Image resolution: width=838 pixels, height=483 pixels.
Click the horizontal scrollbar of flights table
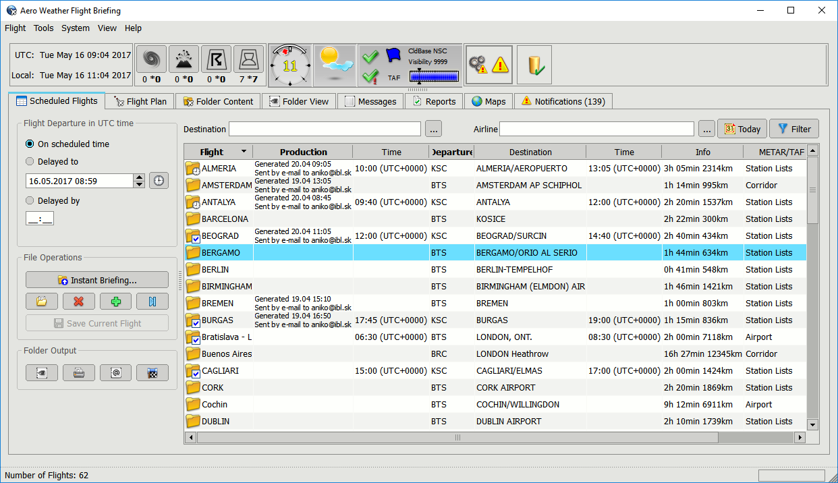(457, 437)
